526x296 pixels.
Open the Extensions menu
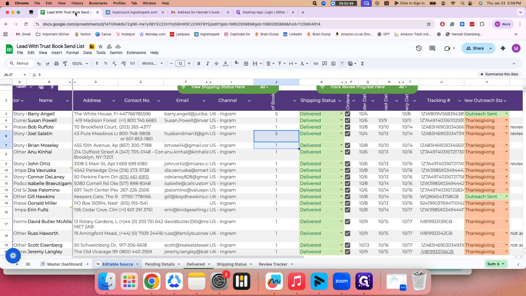[136, 53]
